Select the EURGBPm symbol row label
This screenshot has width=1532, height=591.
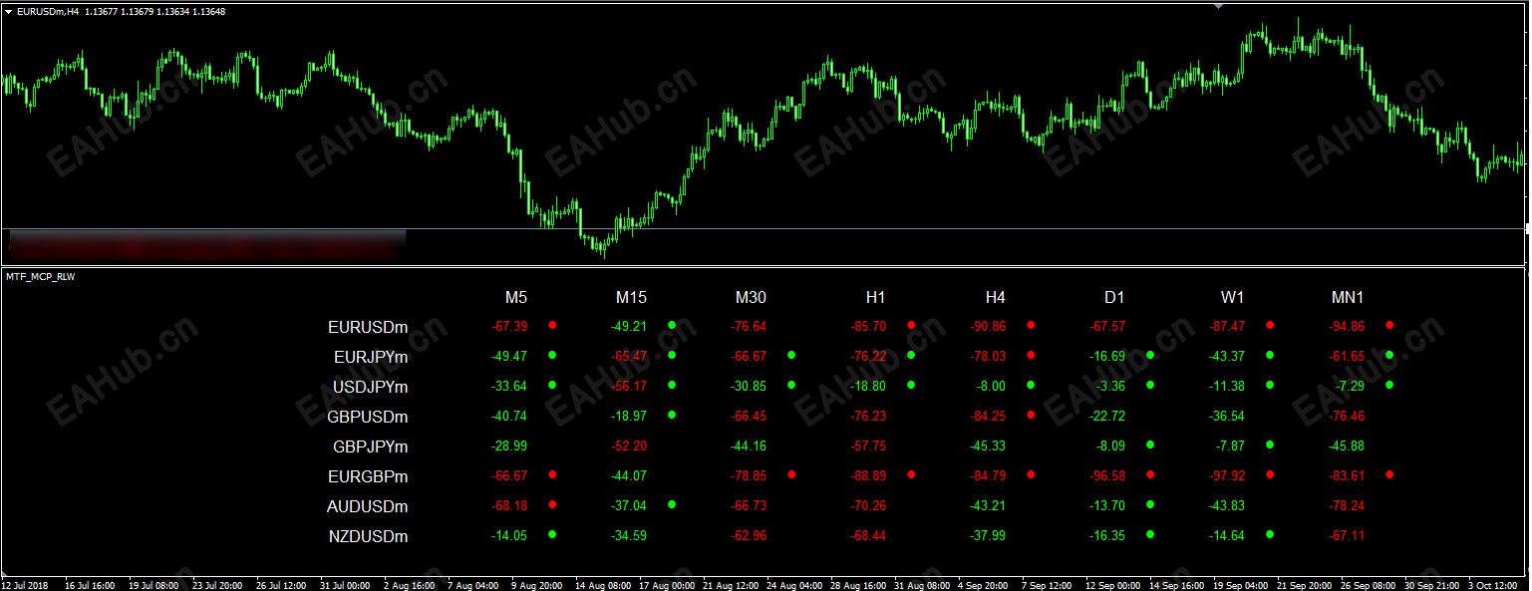point(368,476)
